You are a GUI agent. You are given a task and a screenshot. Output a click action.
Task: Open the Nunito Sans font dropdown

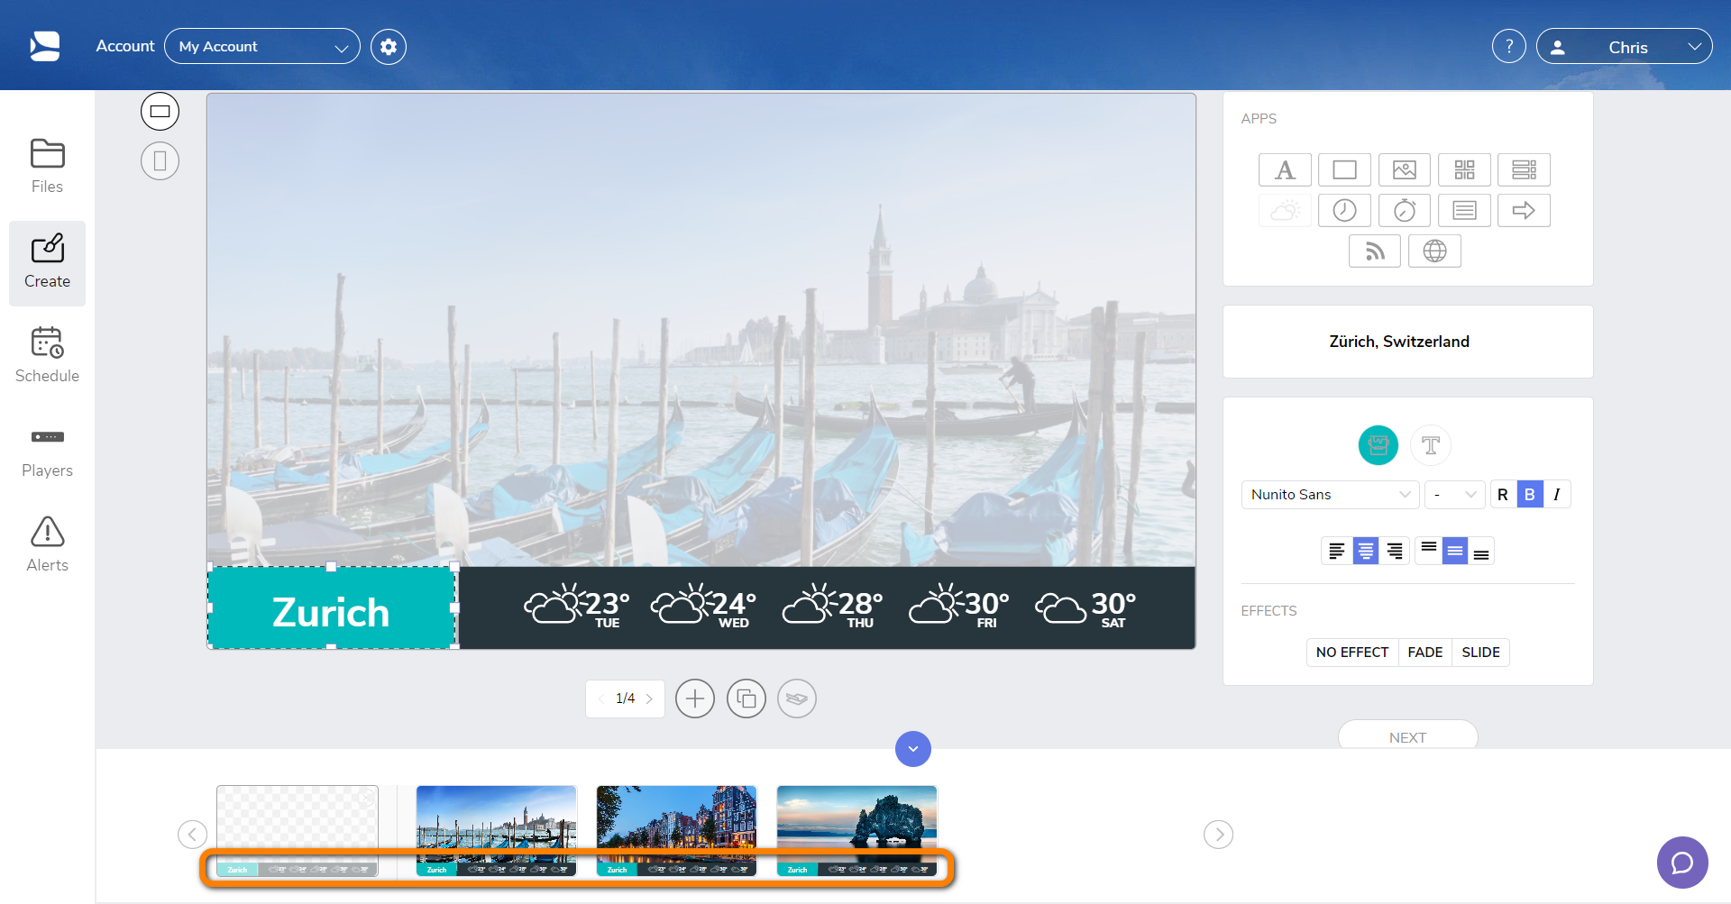click(x=1330, y=494)
